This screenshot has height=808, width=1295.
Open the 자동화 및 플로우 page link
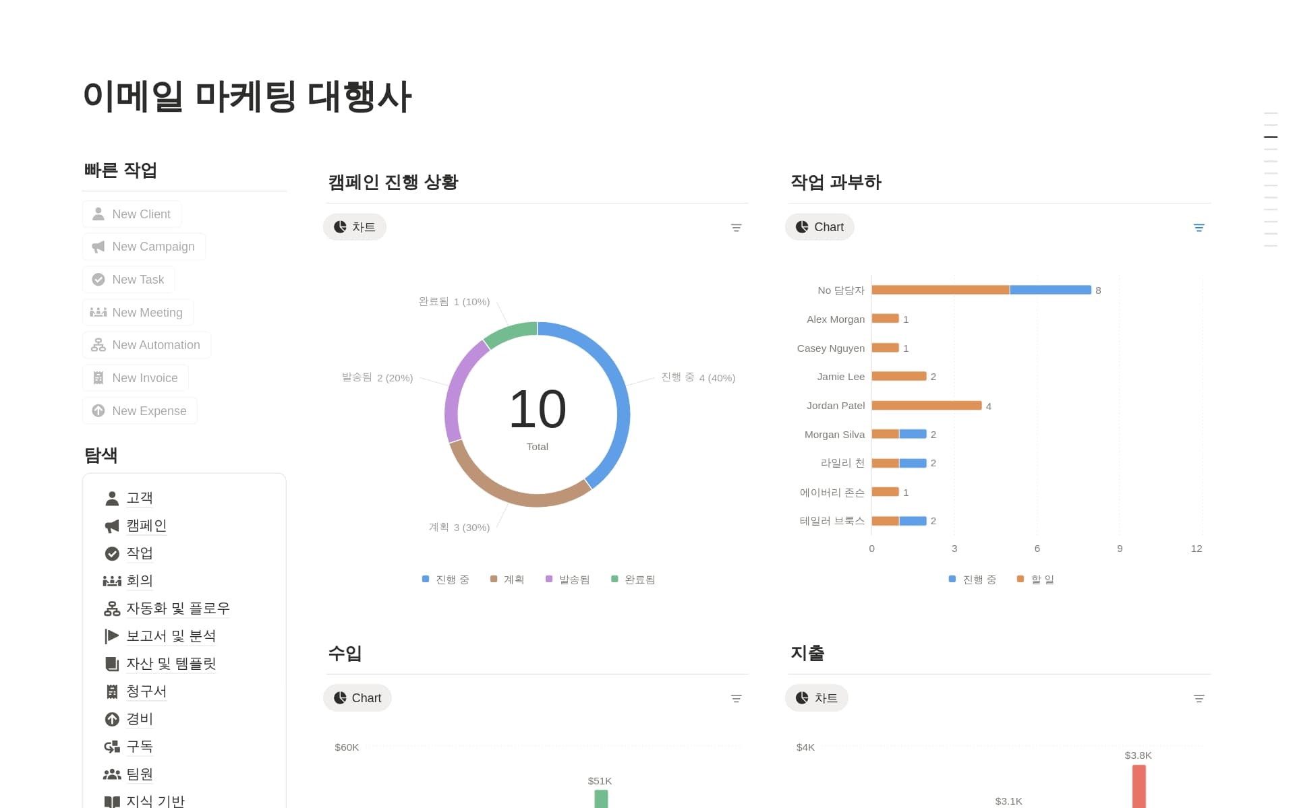click(x=177, y=609)
